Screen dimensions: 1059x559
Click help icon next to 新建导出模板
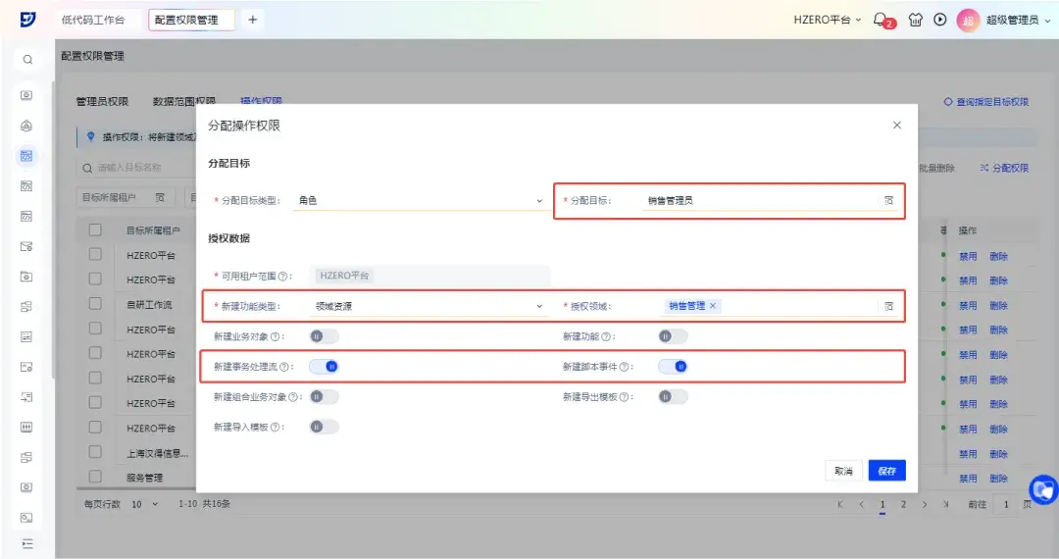click(x=624, y=397)
